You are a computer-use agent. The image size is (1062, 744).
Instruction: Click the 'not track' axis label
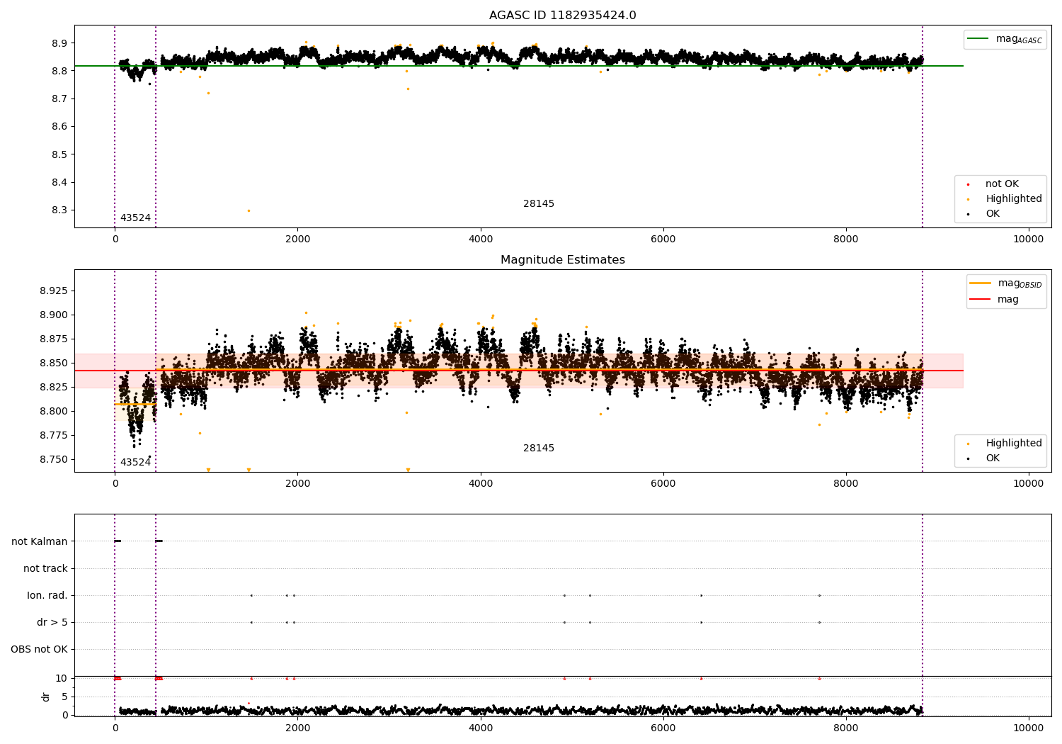pyautogui.click(x=45, y=568)
